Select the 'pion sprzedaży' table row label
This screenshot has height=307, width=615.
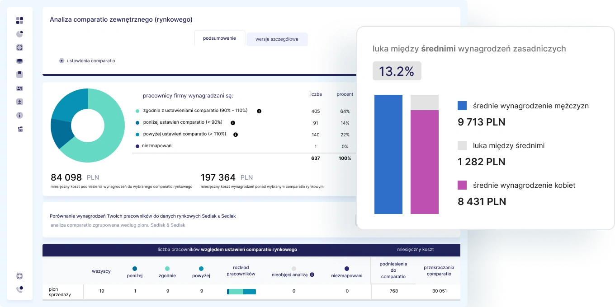pos(59,292)
